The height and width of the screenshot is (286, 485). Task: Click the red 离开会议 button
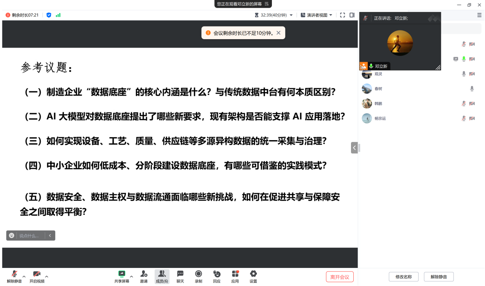click(339, 277)
